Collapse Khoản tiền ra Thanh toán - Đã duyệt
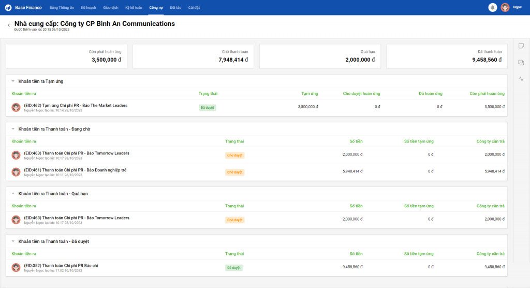Viewport: 530px width, 288px height. click(13, 241)
